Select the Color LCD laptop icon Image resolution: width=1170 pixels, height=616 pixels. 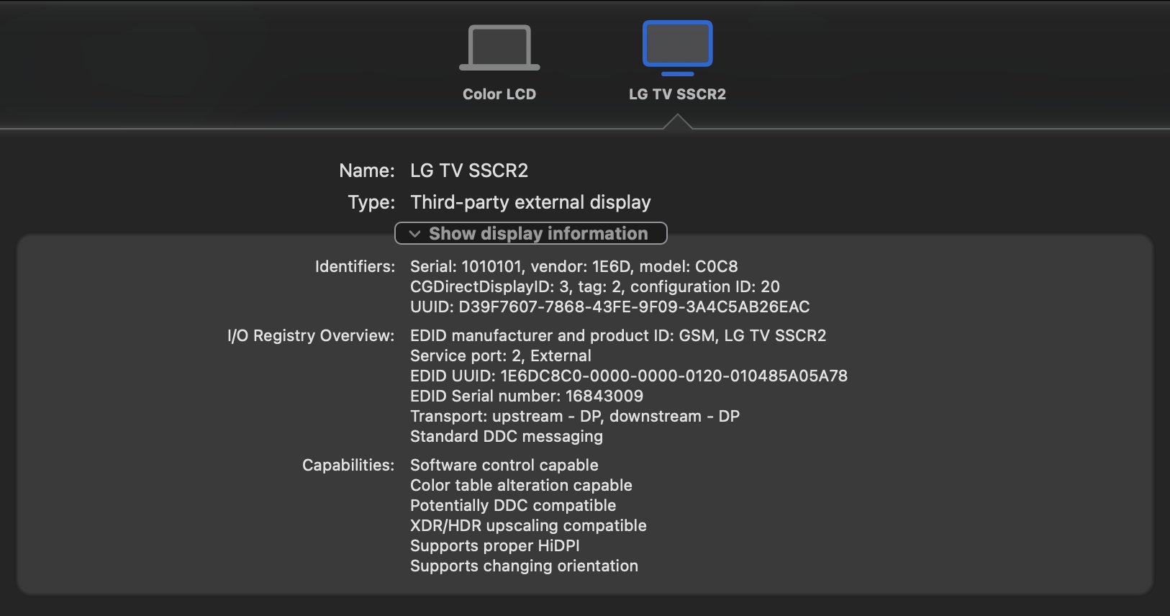tap(499, 47)
